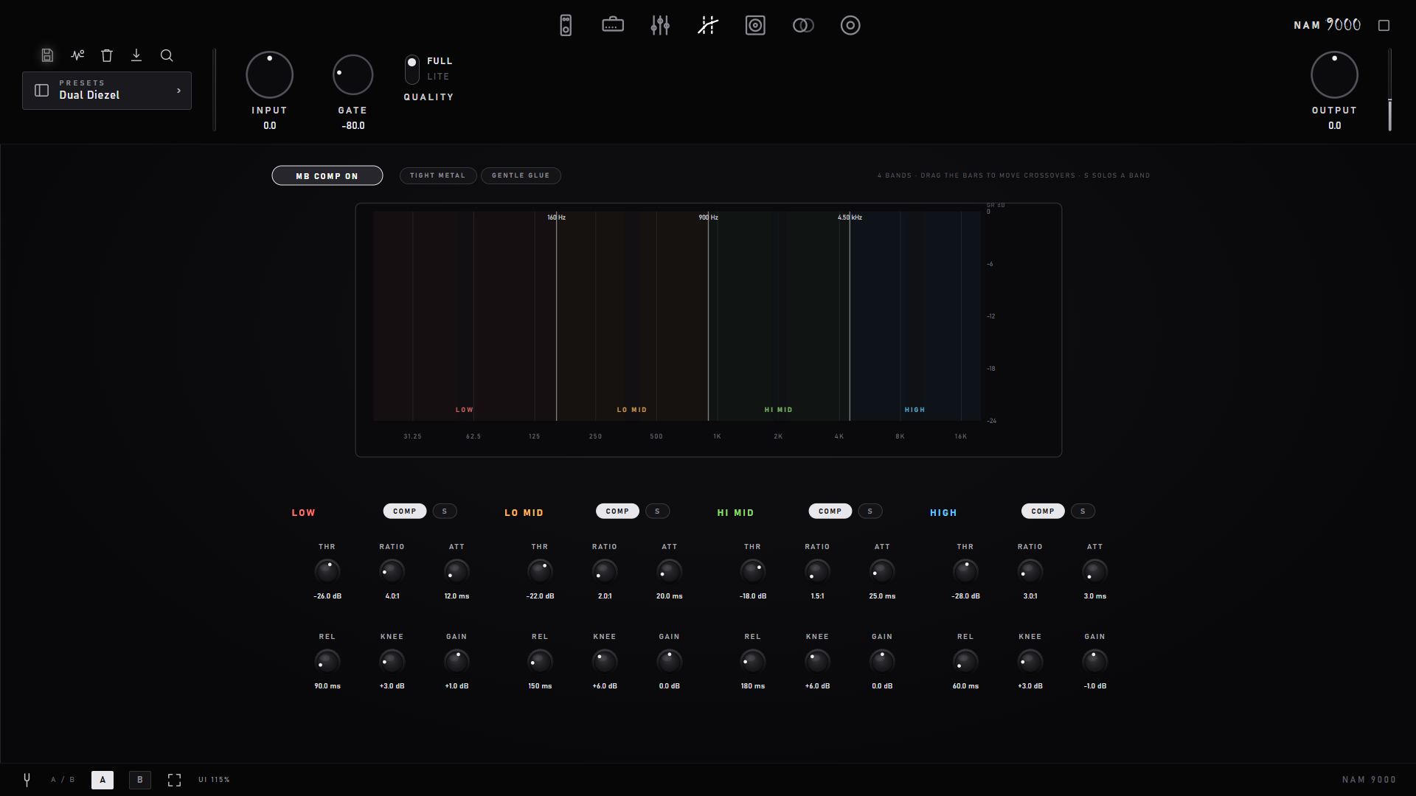Expand the Dual Diezel presets selector
The width and height of the screenshot is (1416, 796).
click(x=107, y=91)
